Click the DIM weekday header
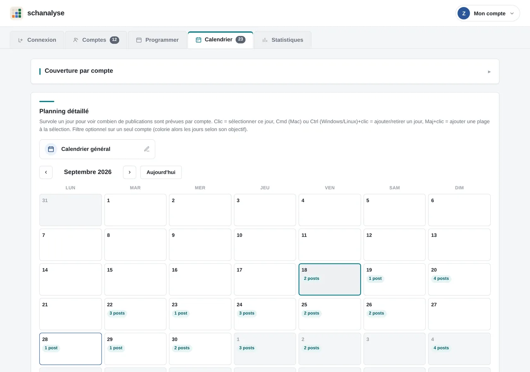The width and height of the screenshot is (530, 372). [x=459, y=188]
